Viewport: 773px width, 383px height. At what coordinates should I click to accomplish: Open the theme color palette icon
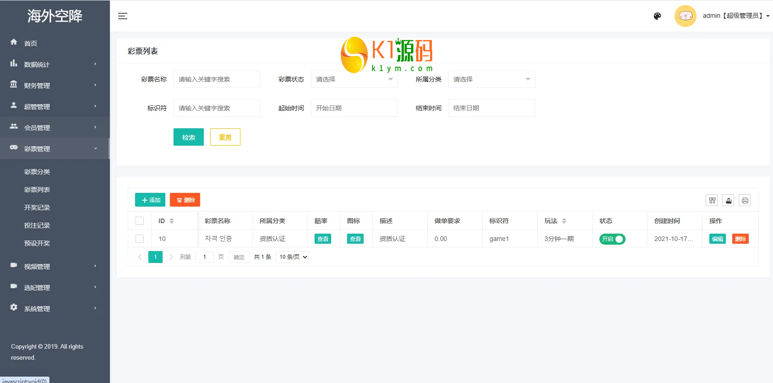point(657,16)
